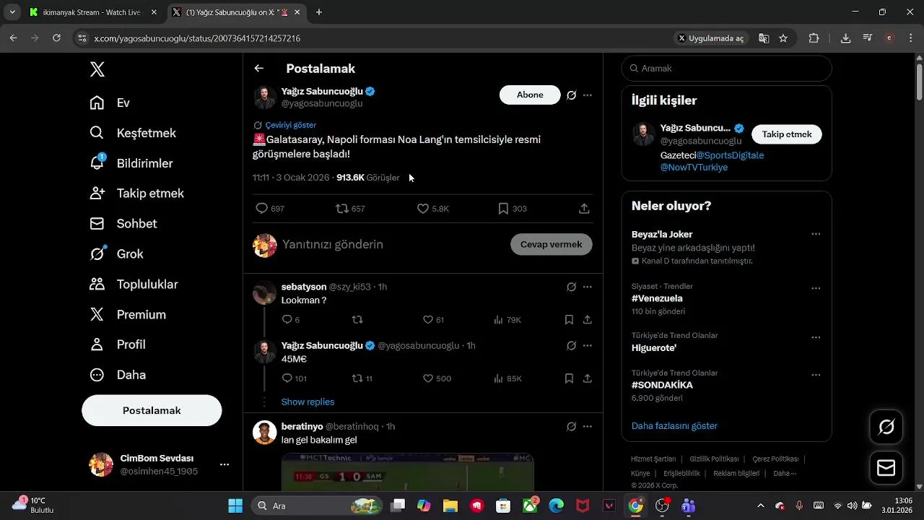Click the X logo in the left sidebar

pyautogui.click(x=97, y=69)
